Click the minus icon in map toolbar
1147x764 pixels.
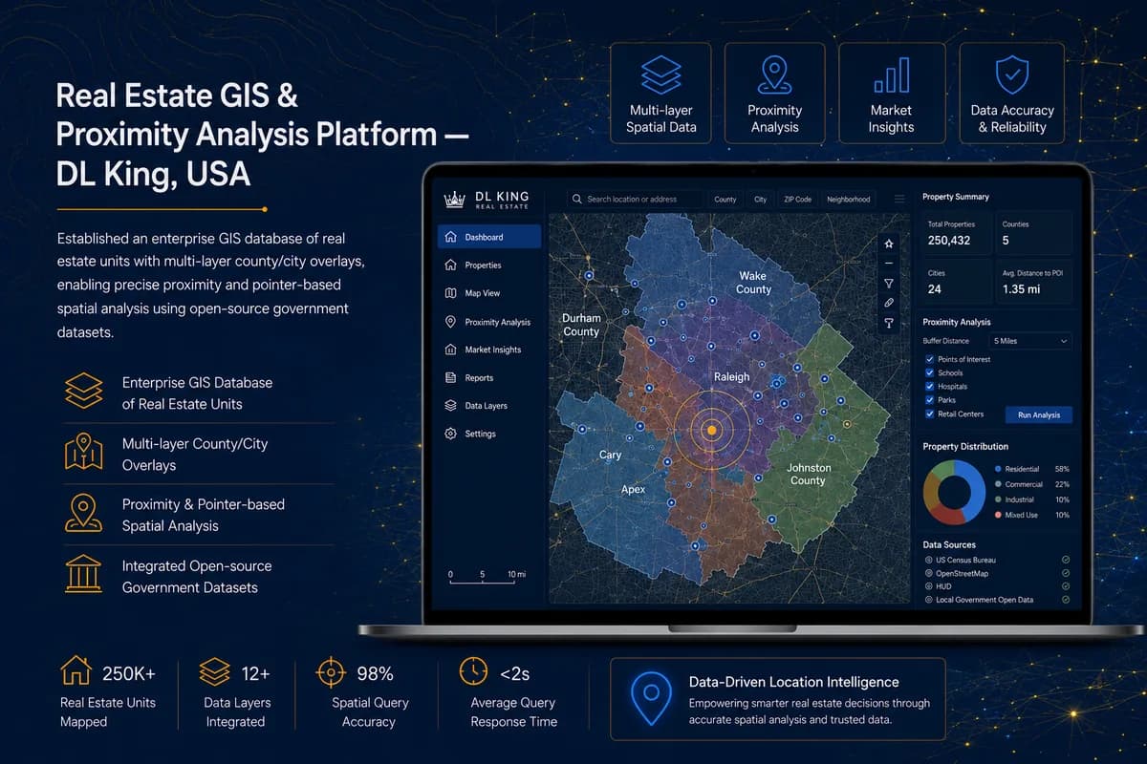pos(889,263)
